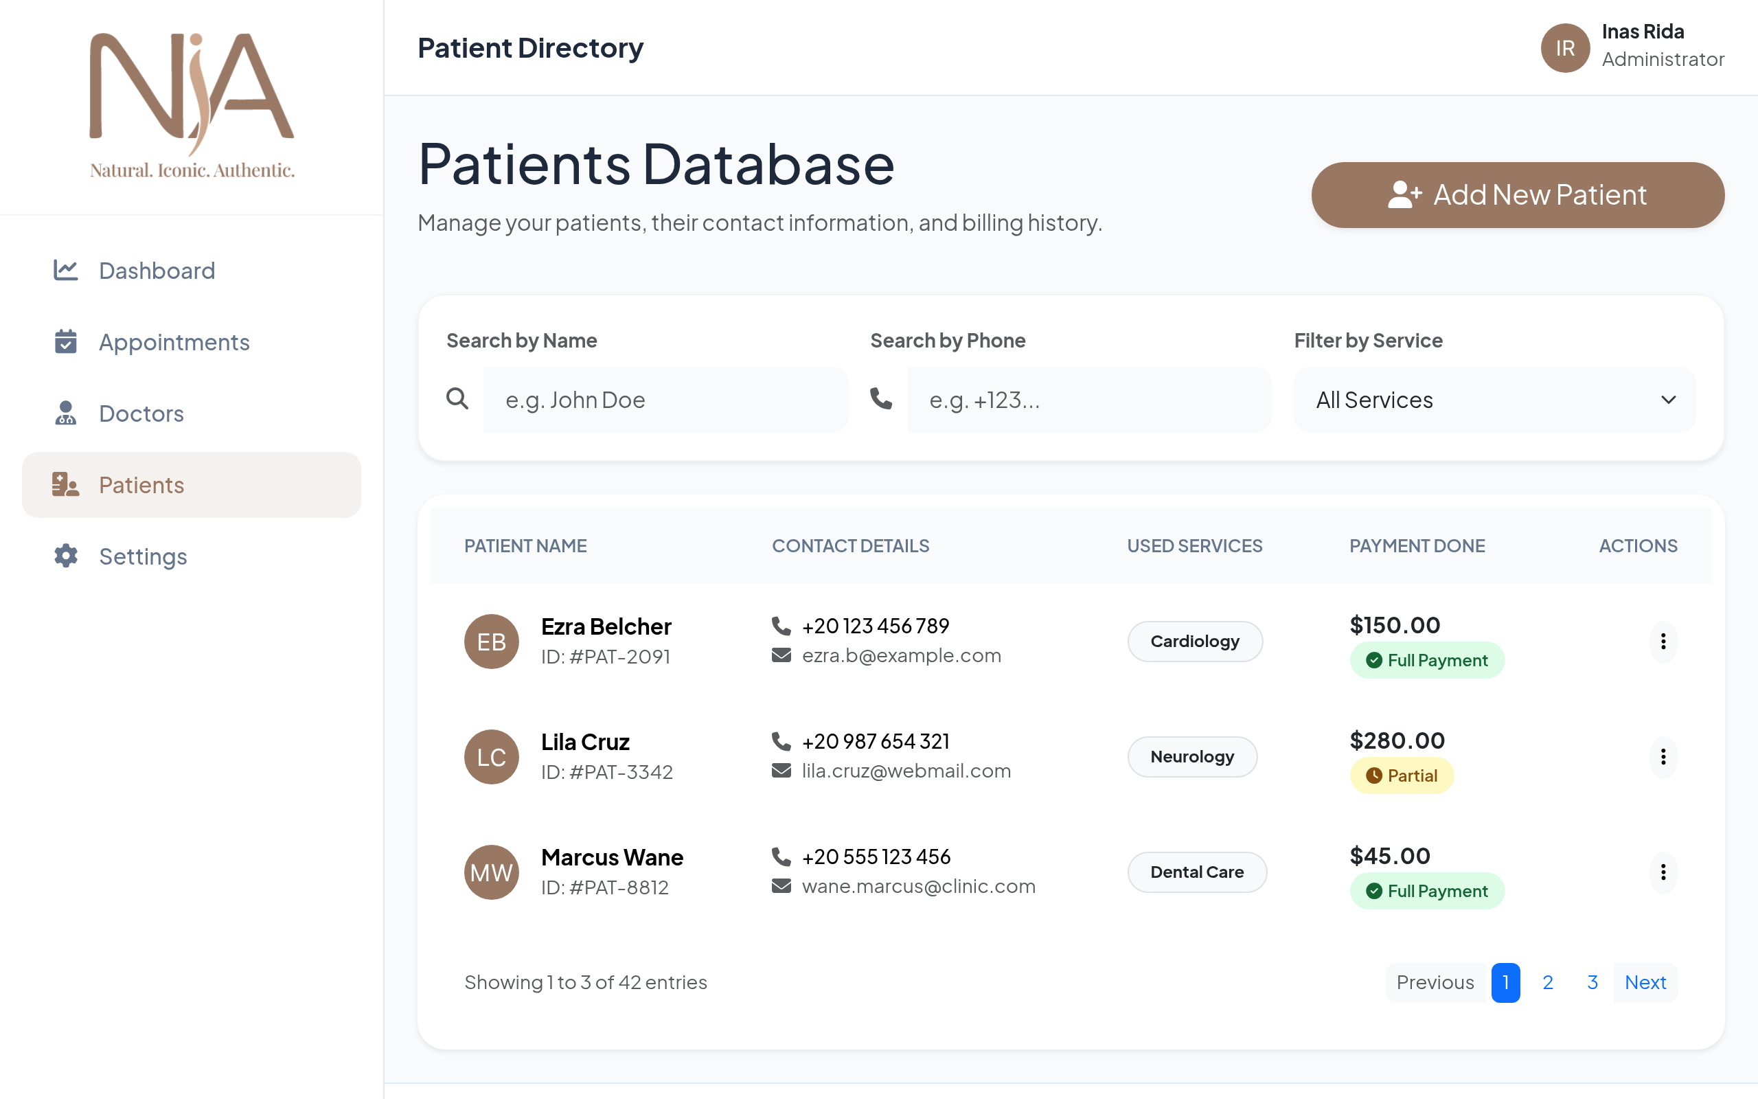This screenshot has width=1758, height=1099.
Task: Click the Dental Care service tag
Action: point(1197,872)
